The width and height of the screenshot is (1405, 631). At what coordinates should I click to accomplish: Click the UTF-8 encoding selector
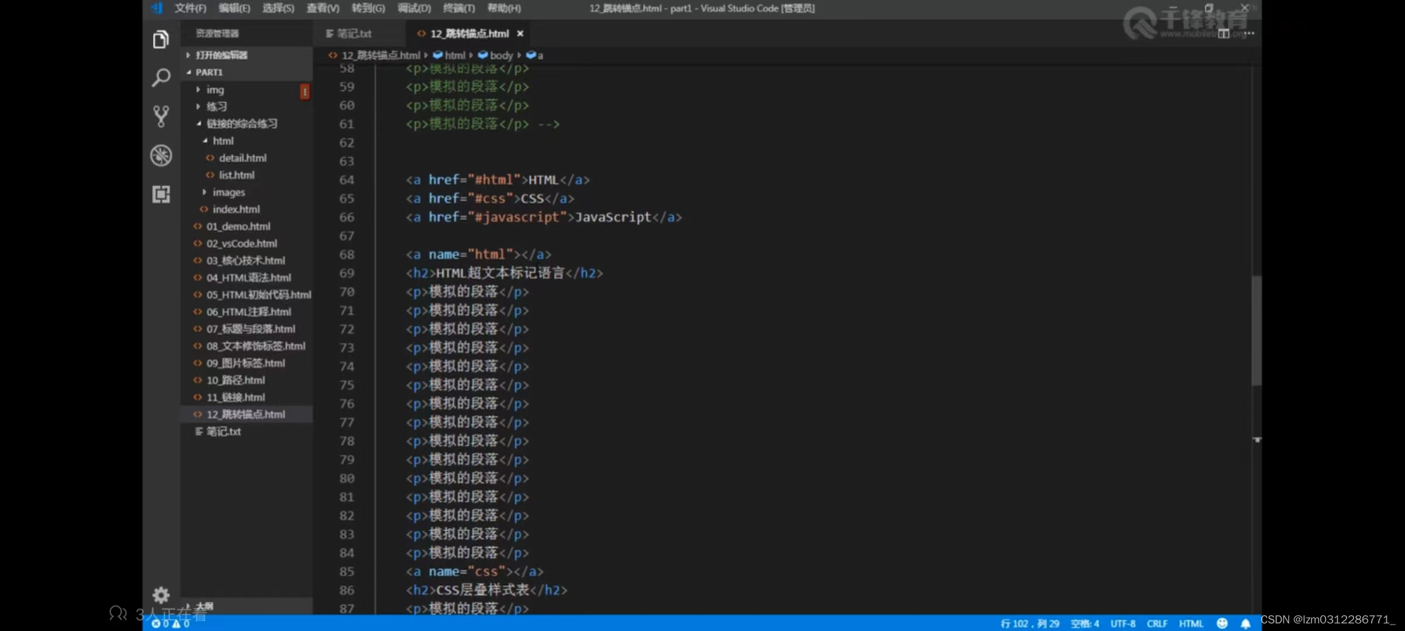point(1123,623)
